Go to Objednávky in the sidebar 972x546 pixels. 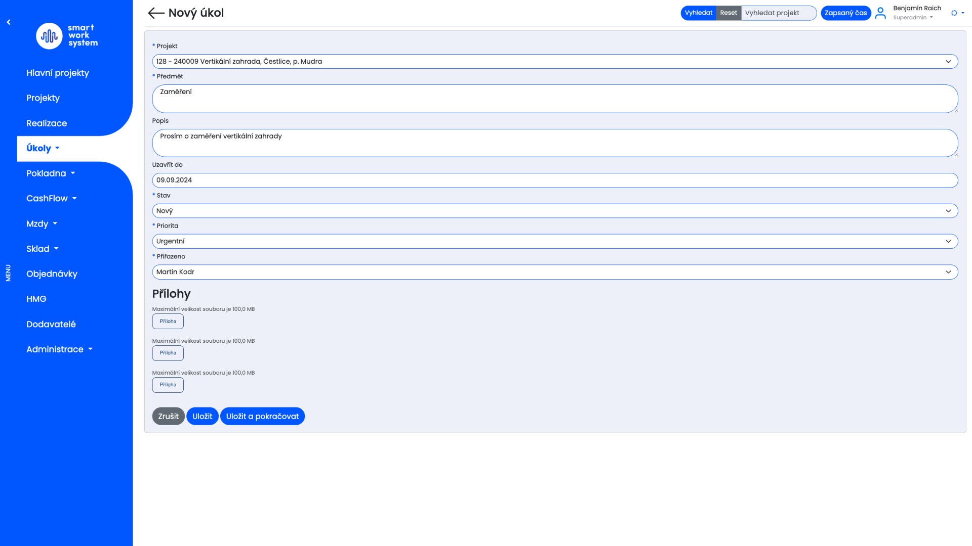[52, 274]
